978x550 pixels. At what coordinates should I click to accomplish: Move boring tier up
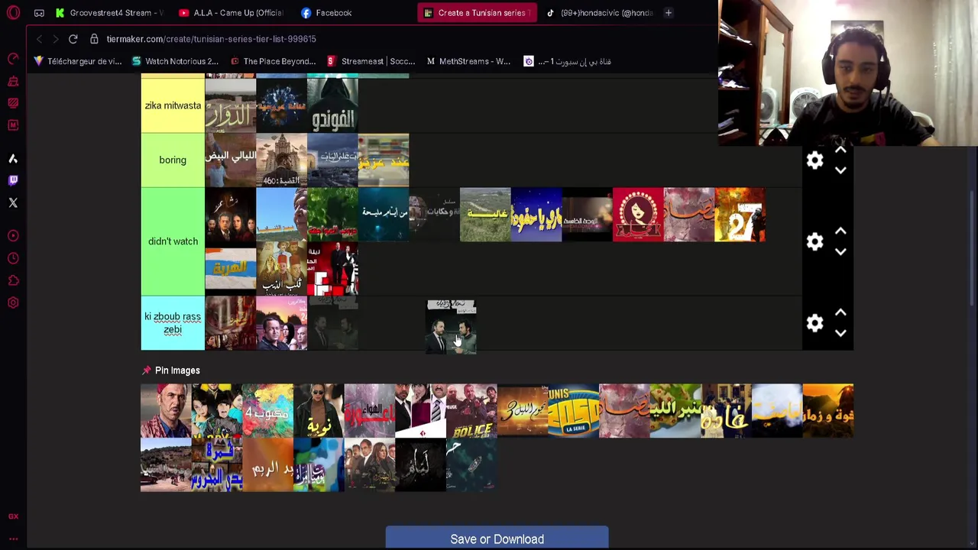[x=840, y=150]
